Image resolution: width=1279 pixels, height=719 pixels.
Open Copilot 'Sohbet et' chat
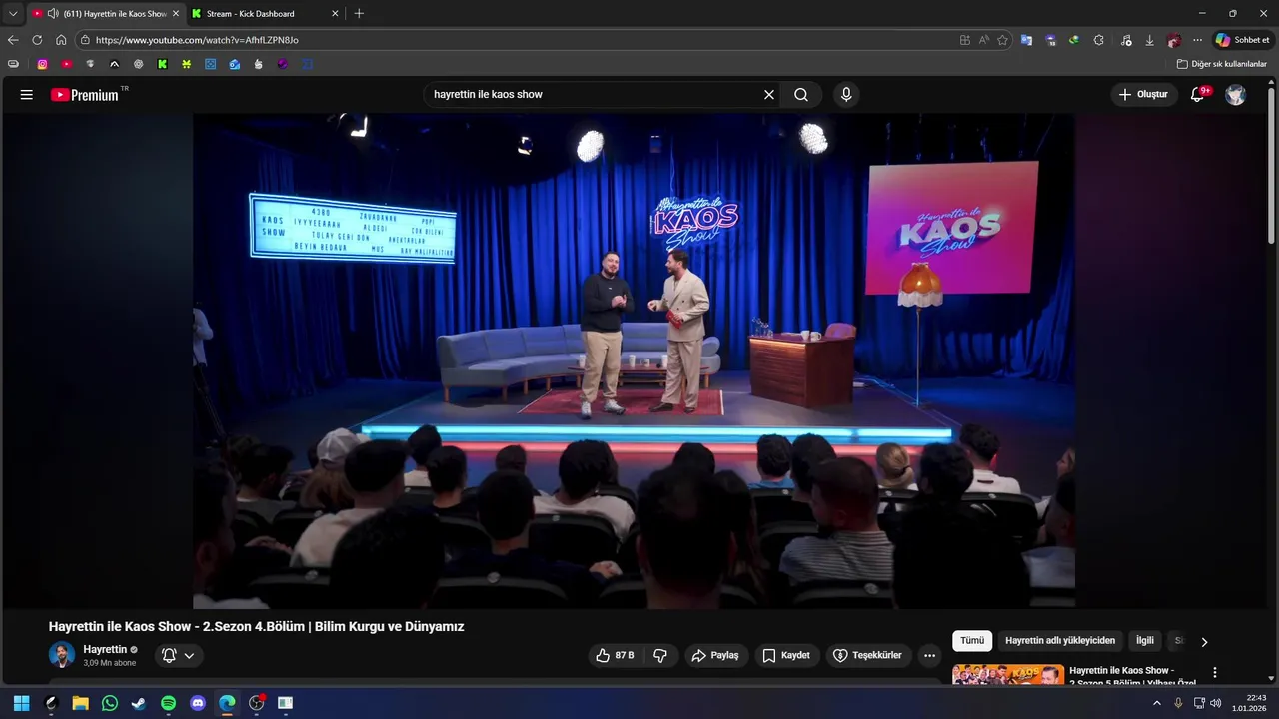point(1242,40)
